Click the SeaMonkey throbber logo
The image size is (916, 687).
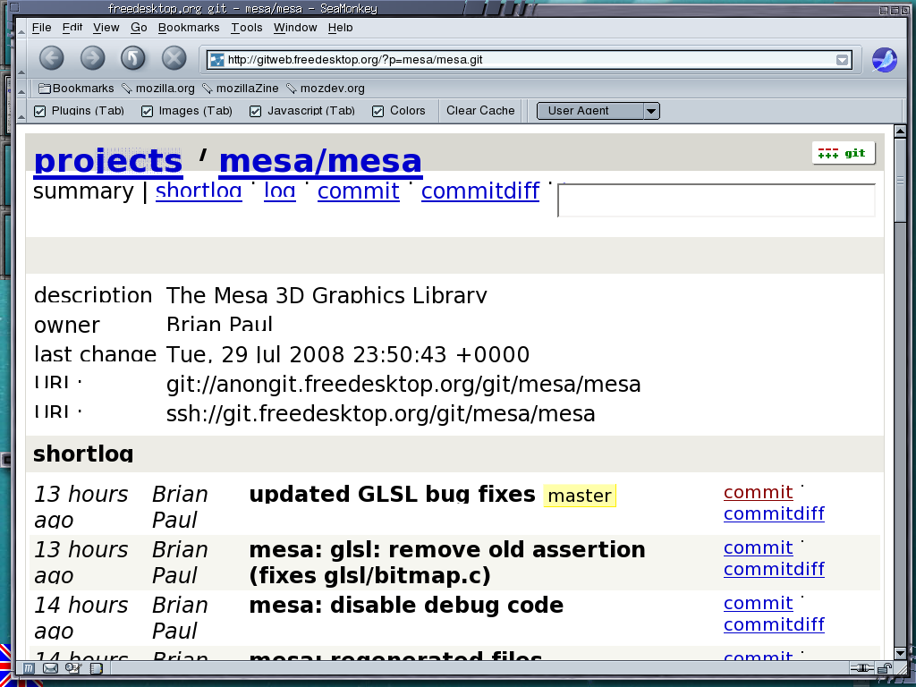coord(884,60)
